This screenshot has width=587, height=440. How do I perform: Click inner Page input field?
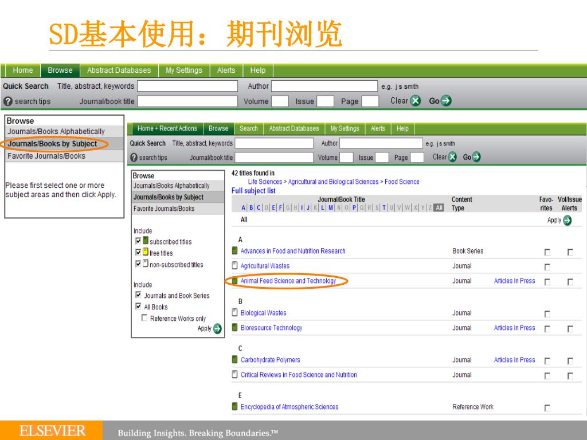tap(417, 158)
